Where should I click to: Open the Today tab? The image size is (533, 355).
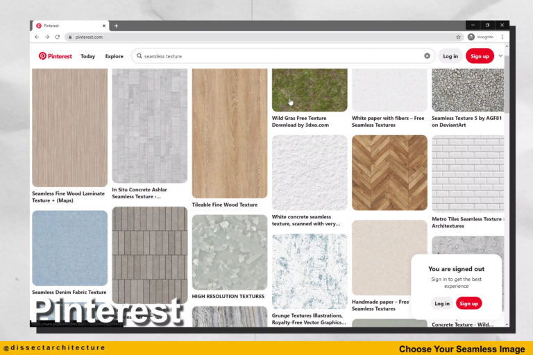[87, 56]
